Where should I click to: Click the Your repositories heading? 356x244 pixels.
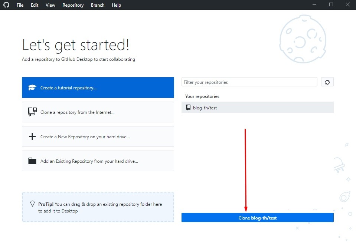(202, 96)
